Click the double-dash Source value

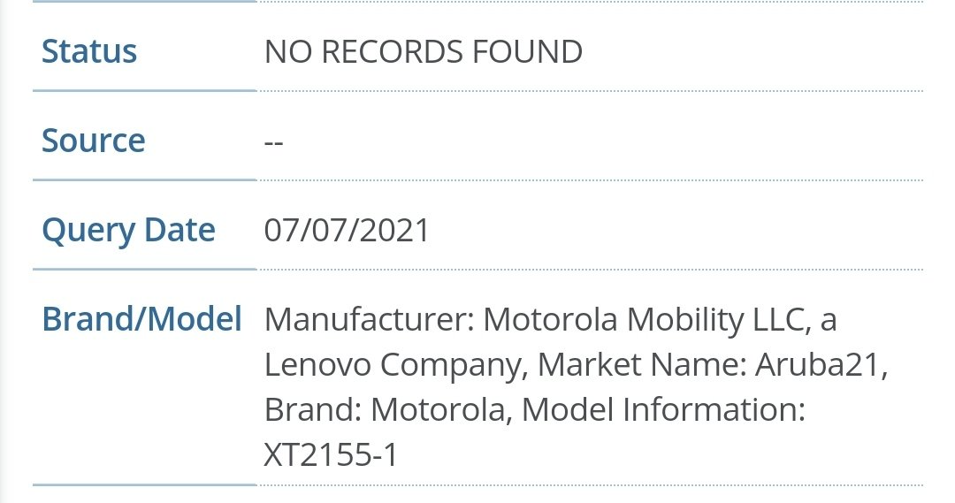[273, 141]
